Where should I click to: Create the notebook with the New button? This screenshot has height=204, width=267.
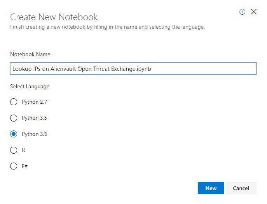point(211,188)
